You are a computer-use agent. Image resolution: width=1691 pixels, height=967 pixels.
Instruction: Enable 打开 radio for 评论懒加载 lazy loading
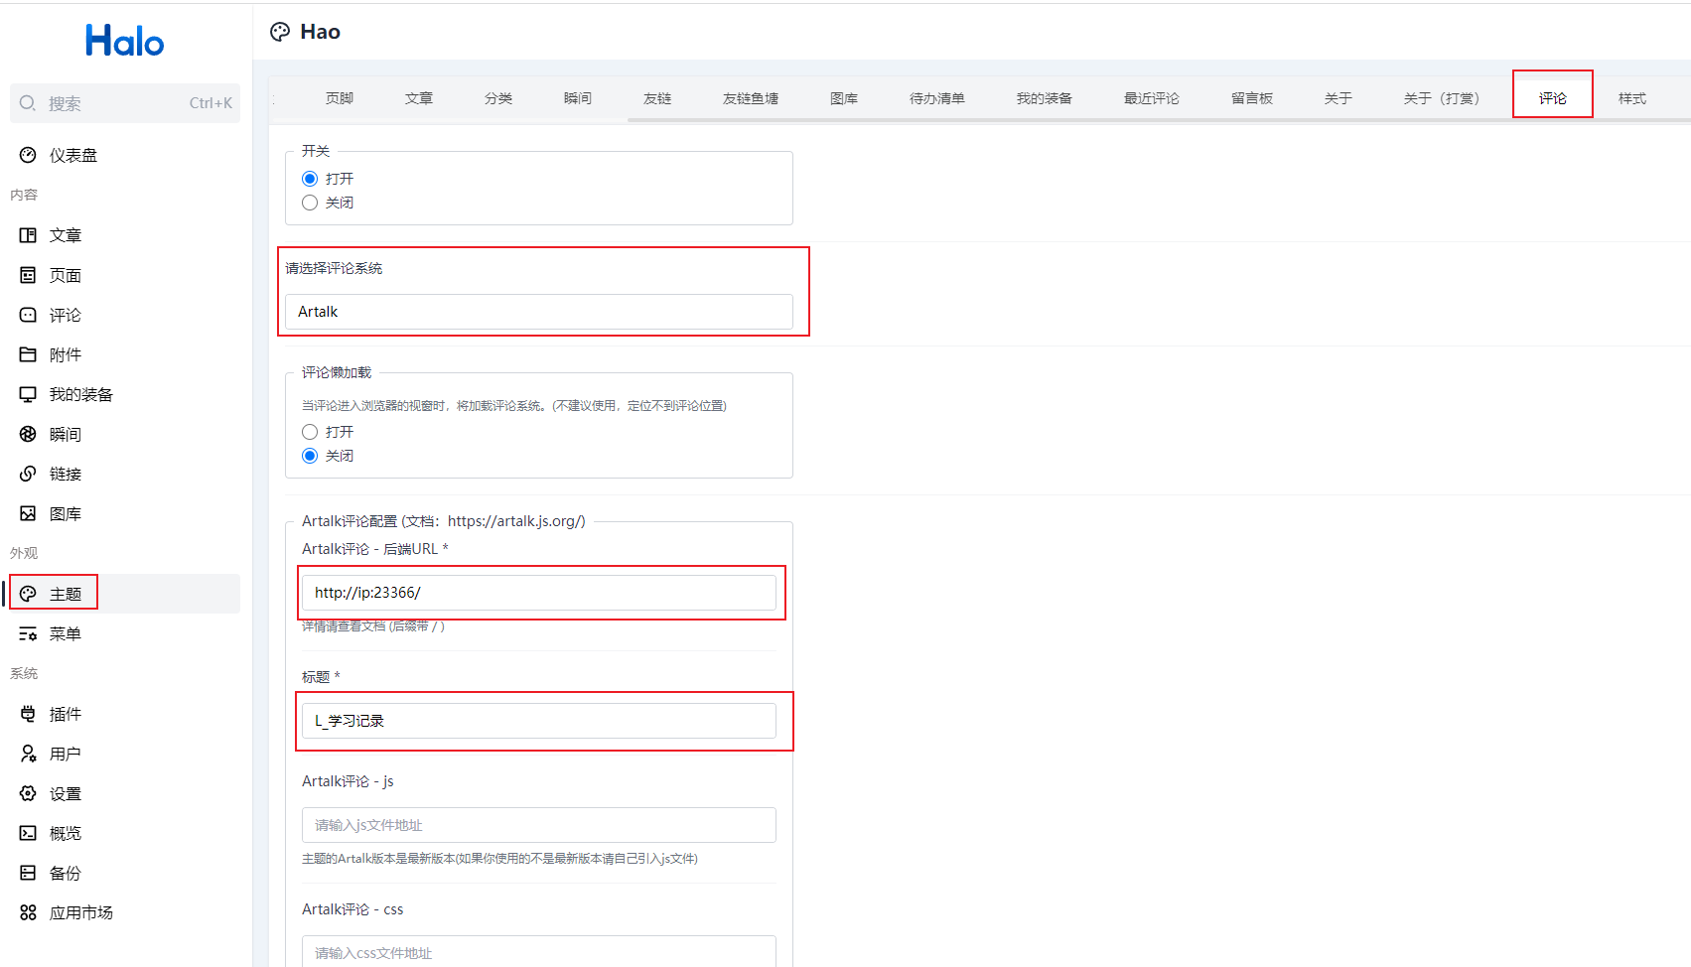[x=310, y=432]
